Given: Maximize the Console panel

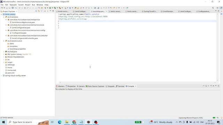Looking at the screenshot, I should (x=218, y=86).
